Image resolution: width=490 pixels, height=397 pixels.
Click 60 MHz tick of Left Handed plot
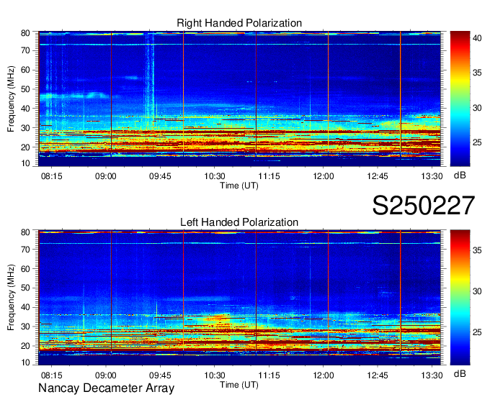click(25, 269)
